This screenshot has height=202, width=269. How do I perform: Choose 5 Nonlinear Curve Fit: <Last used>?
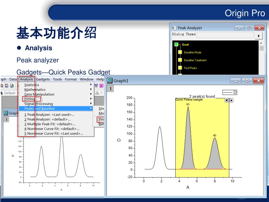tap(56, 133)
